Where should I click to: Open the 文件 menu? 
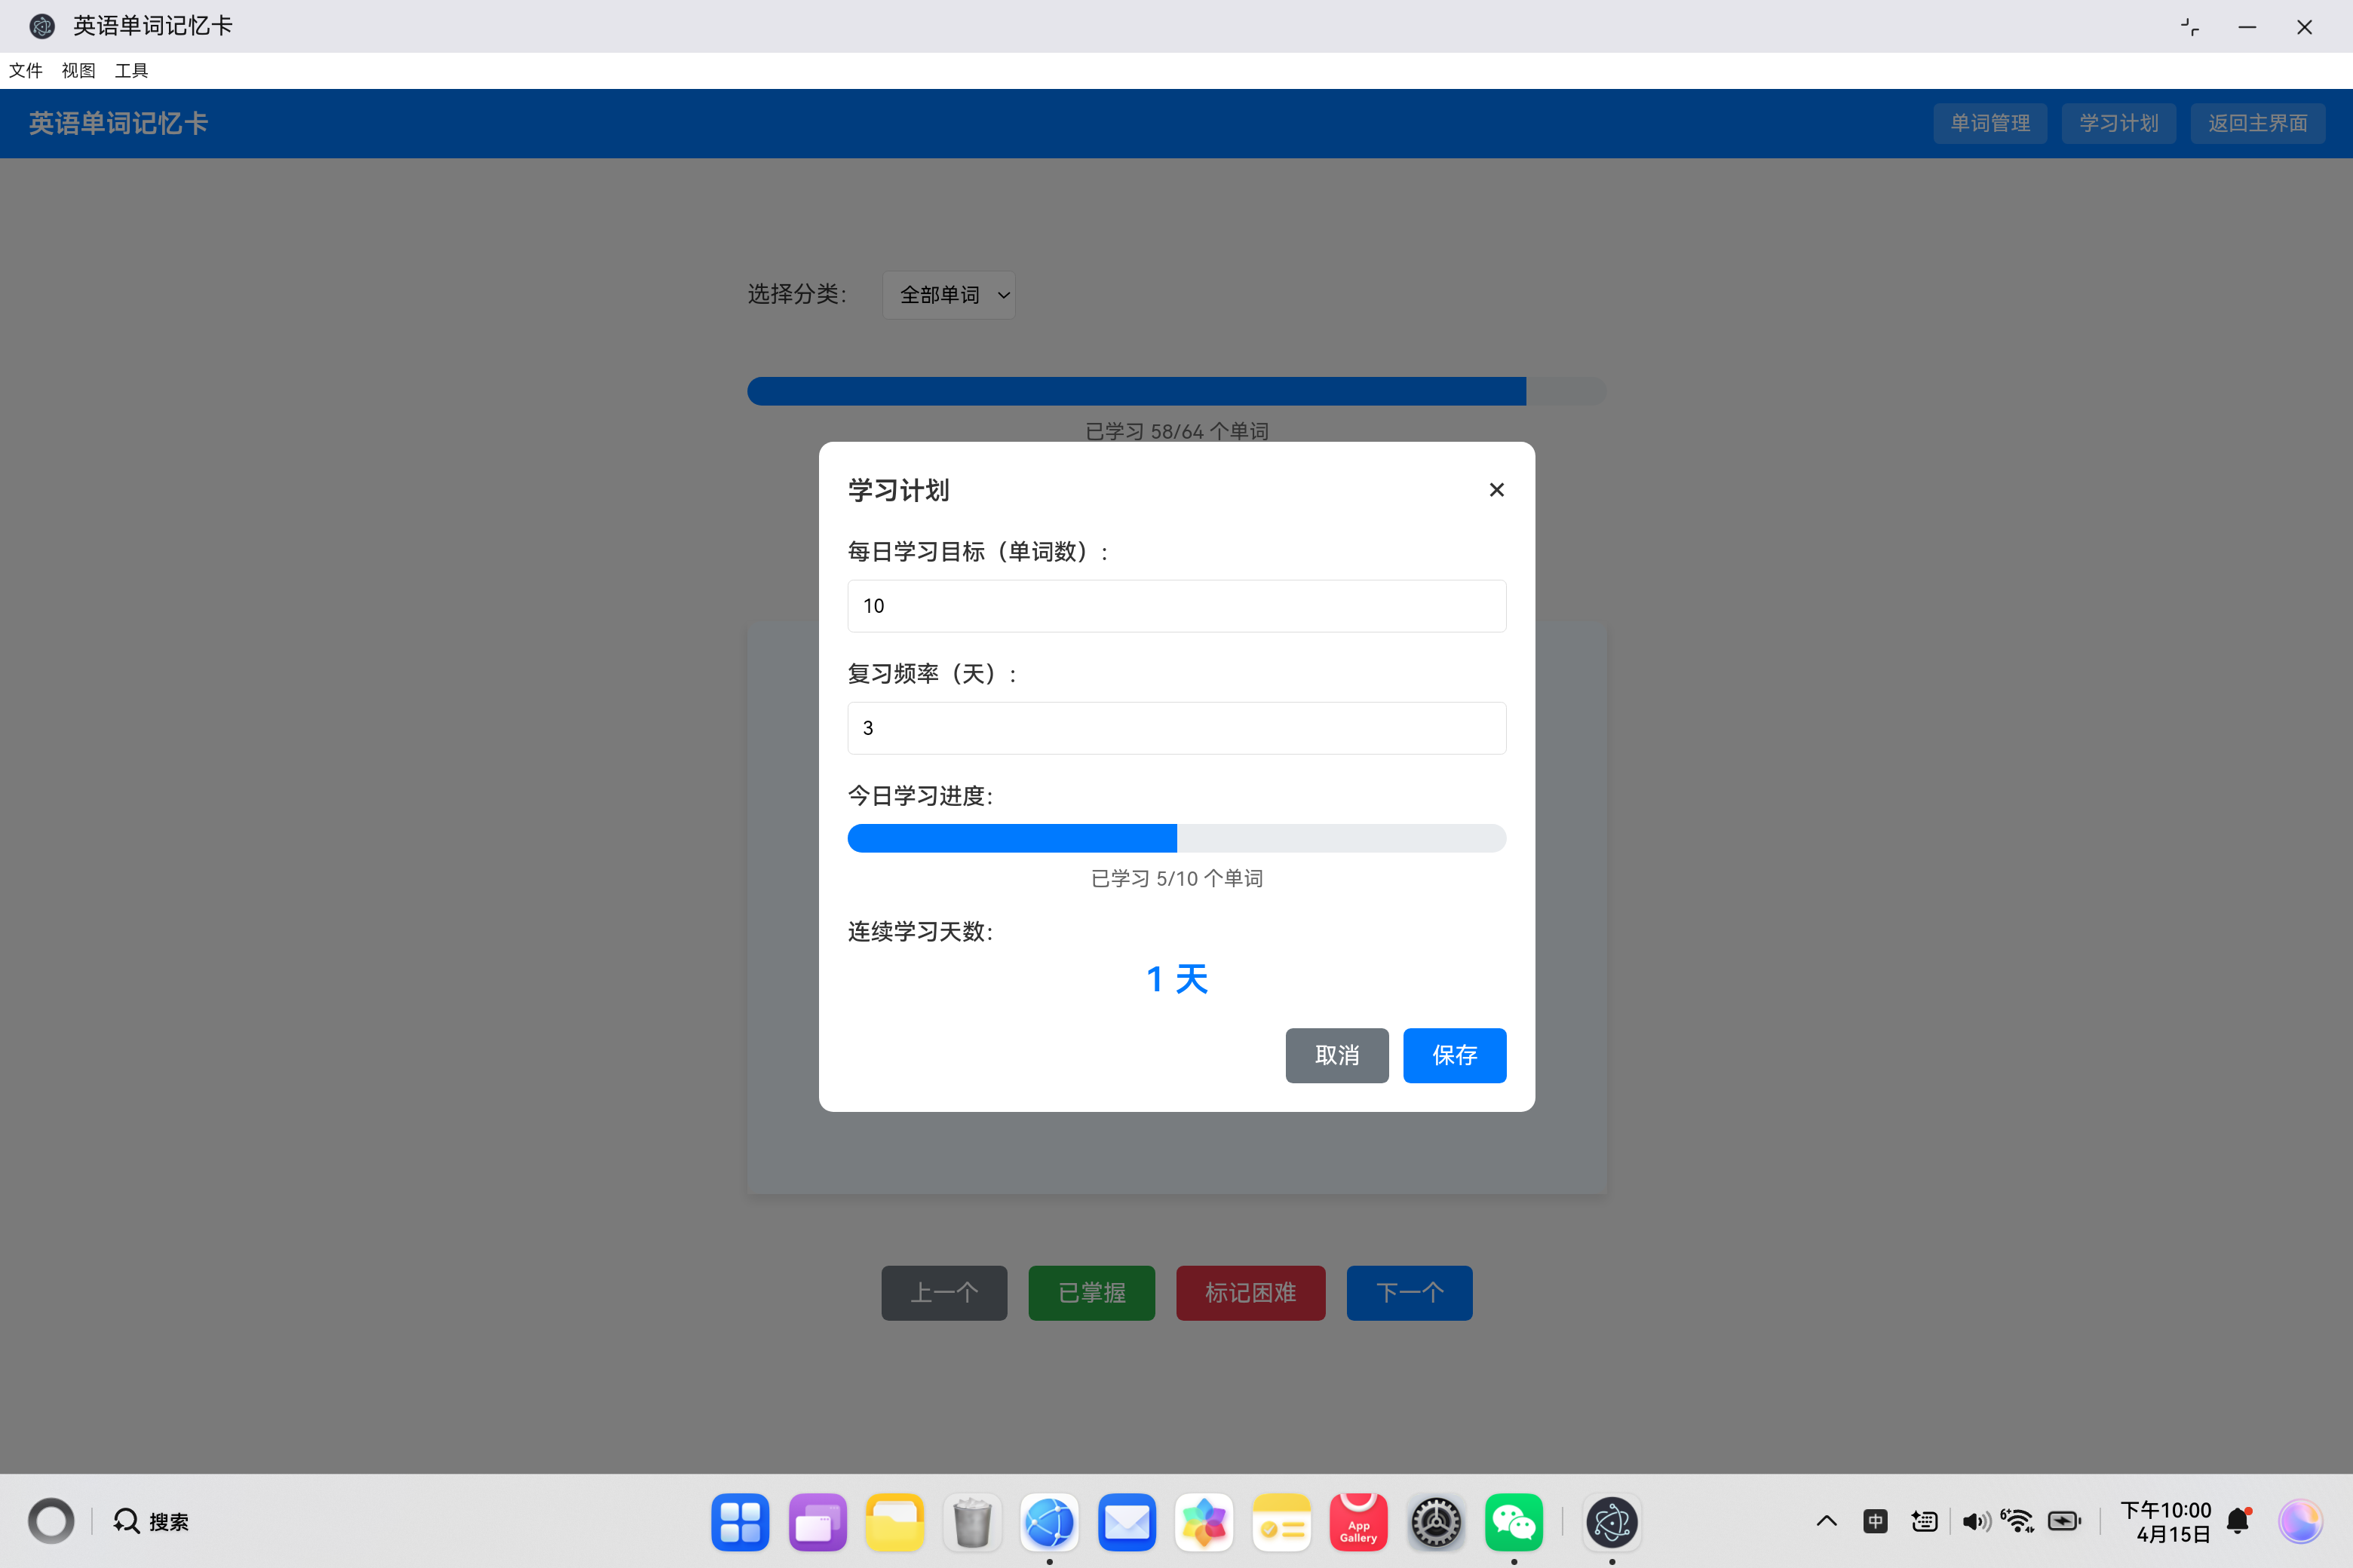coord(26,70)
